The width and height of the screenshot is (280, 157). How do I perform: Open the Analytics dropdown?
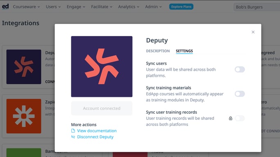pyautogui.click(x=129, y=7)
